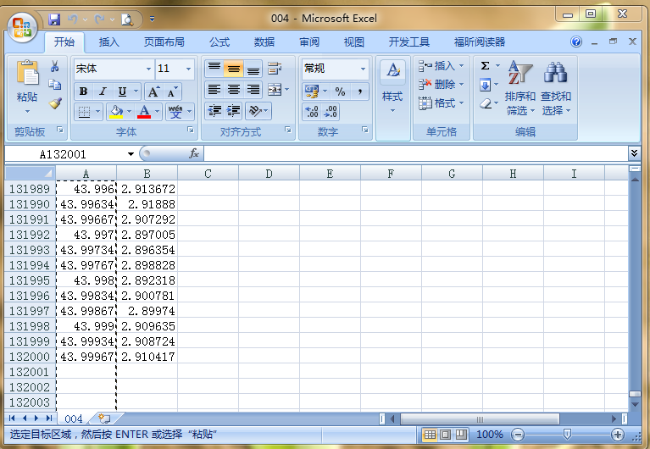This screenshot has height=449, width=650.
Task: Paste clipboard contents with 粘贴 icon
Action: point(27,73)
